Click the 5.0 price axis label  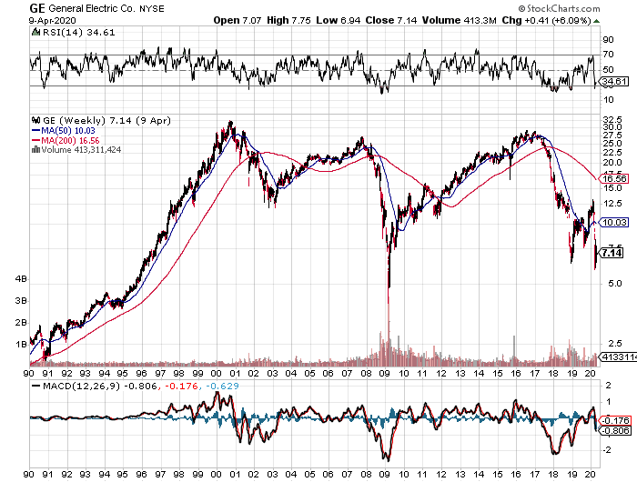[615, 284]
